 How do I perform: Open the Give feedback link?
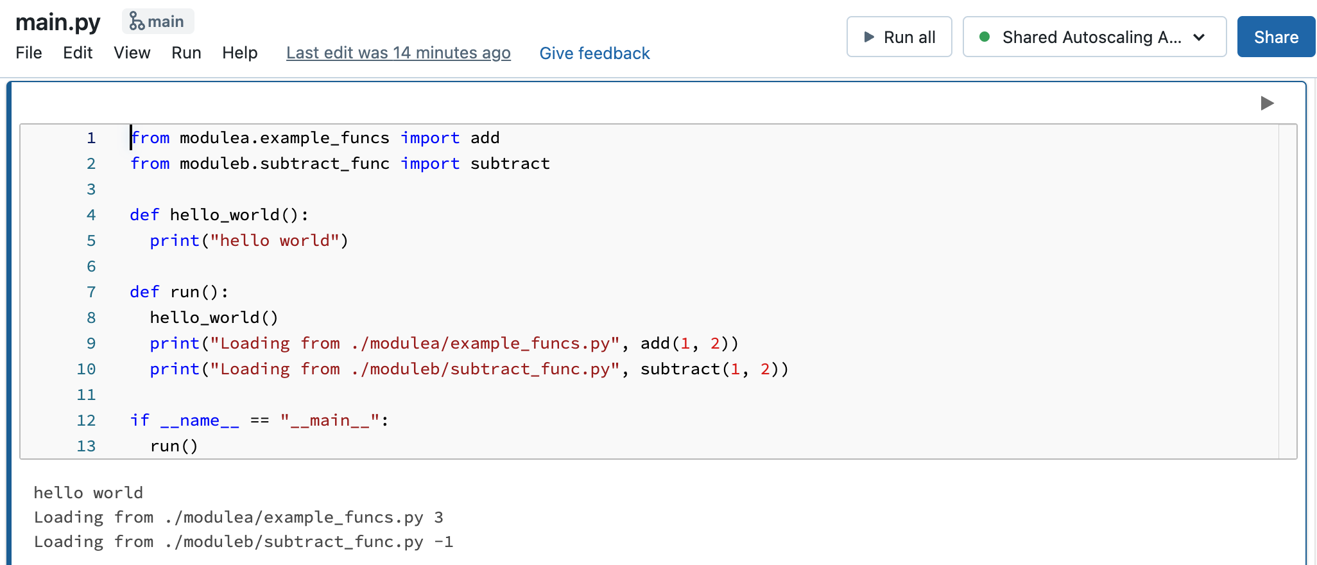594,53
